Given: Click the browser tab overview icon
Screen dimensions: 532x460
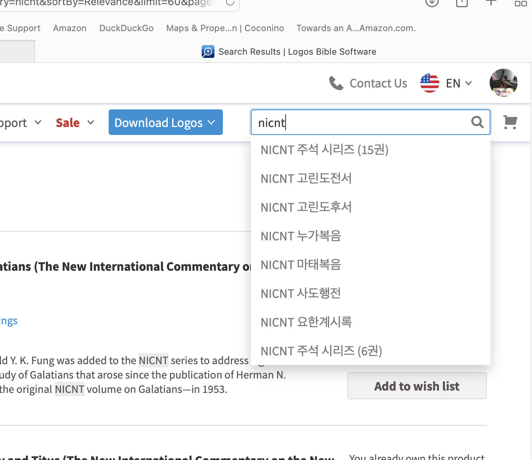Looking at the screenshot, I should (x=520, y=3).
